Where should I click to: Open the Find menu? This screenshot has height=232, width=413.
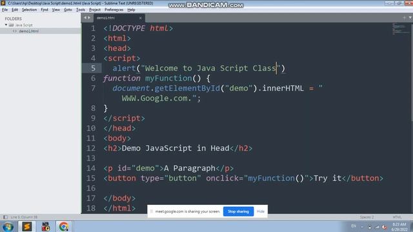pyautogui.click(x=45, y=10)
